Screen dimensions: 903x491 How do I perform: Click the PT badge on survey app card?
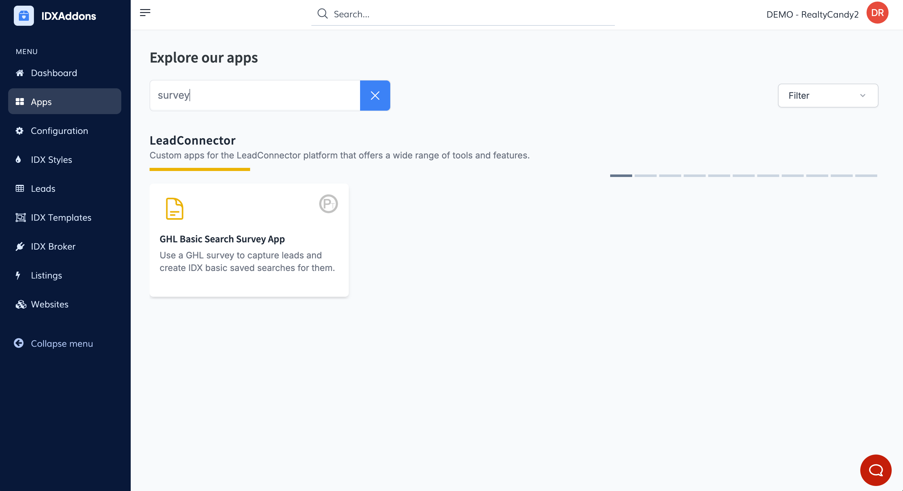[328, 204]
